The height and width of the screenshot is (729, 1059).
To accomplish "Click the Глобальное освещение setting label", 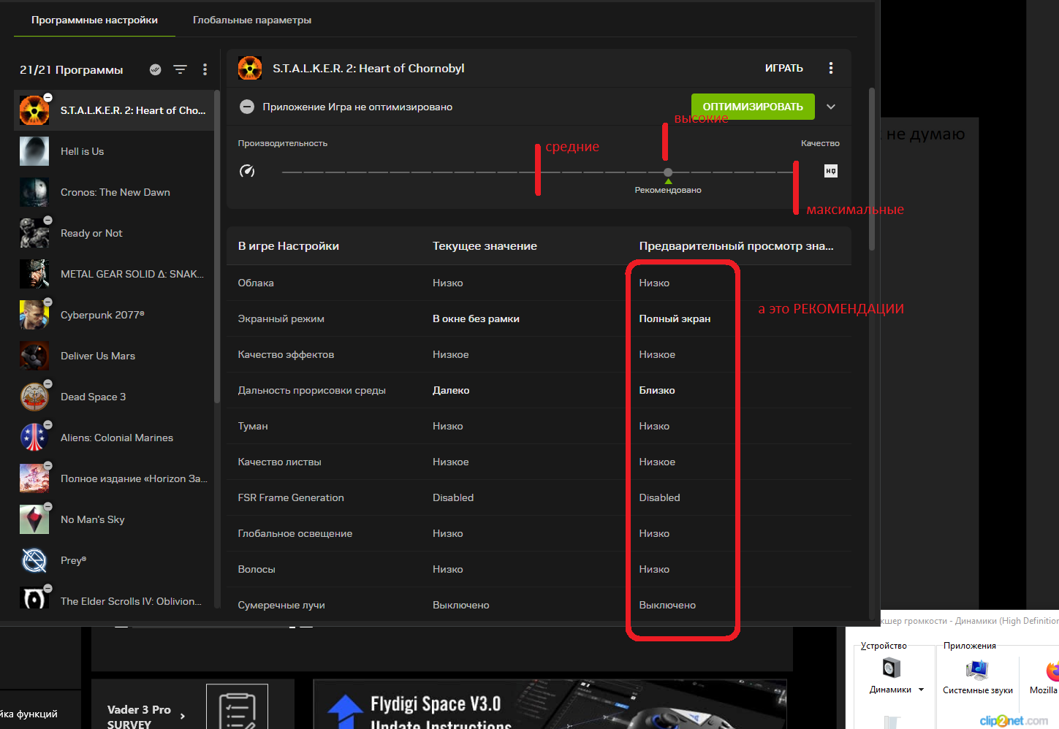I will [x=295, y=533].
